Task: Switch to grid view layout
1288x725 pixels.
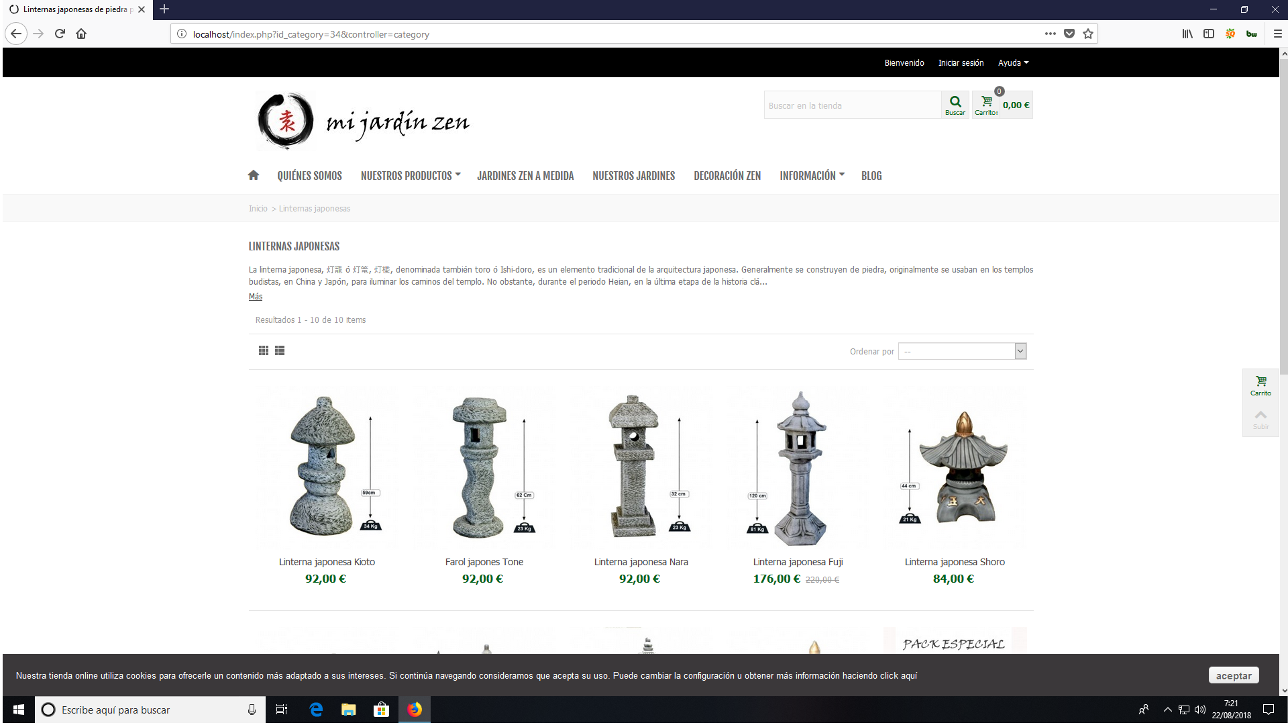Action: 264,350
